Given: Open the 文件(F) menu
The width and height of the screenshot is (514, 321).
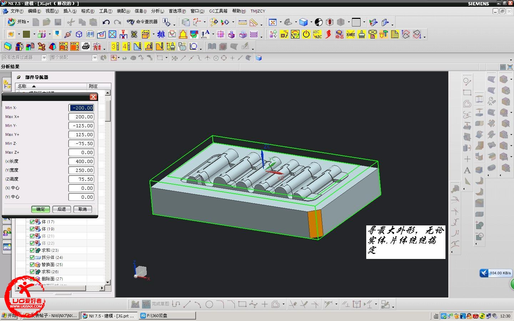Looking at the screenshot, I should point(17,11).
